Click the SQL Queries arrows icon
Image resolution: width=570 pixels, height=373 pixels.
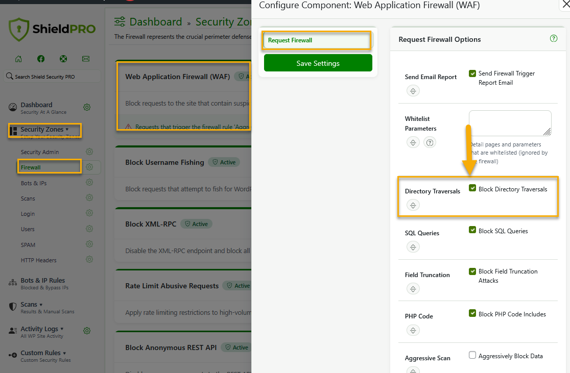pos(413,247)
